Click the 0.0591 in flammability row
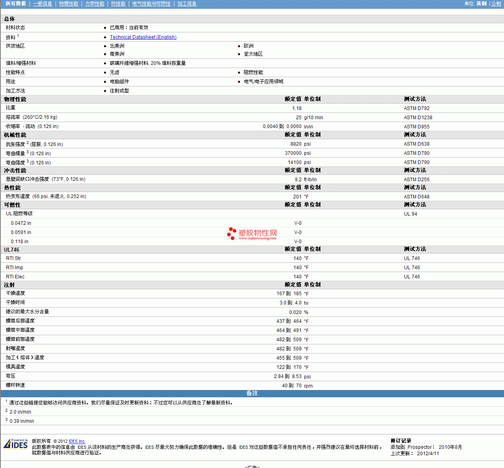Image resolution: width=504 pixels, height=468 pixels. [252, 232]
